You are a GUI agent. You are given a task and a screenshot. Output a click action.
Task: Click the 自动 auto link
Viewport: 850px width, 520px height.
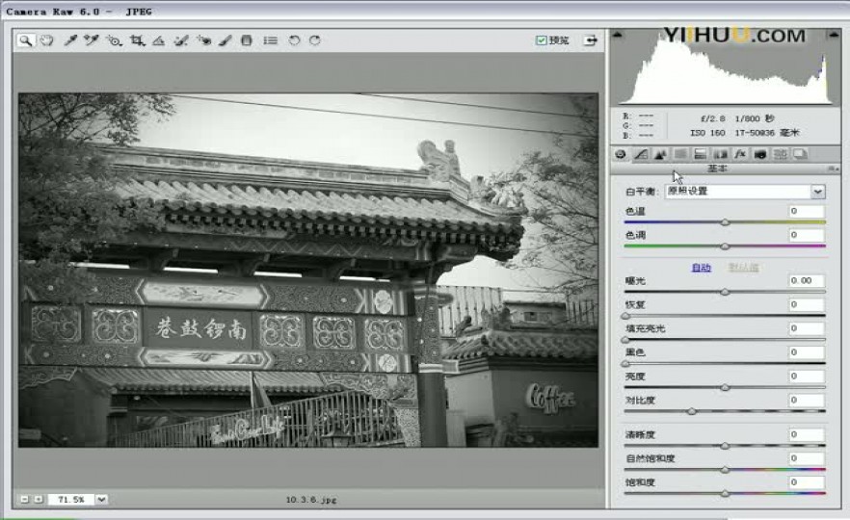point(701,268)
